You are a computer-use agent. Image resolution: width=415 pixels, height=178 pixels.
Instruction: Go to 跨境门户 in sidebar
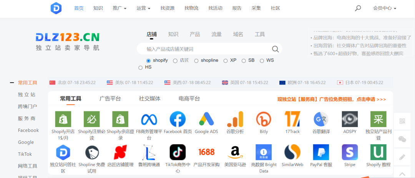[x=28, y=106]
